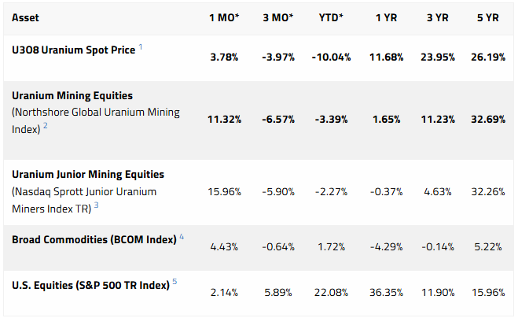518x318 pixels.
Task: Click the U.S. Equities row label
Action: click(90, 286)
